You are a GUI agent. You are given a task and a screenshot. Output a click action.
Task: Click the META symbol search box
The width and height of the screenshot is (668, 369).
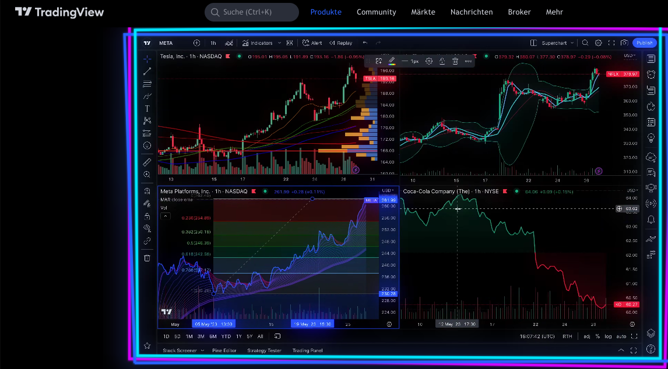166,43
